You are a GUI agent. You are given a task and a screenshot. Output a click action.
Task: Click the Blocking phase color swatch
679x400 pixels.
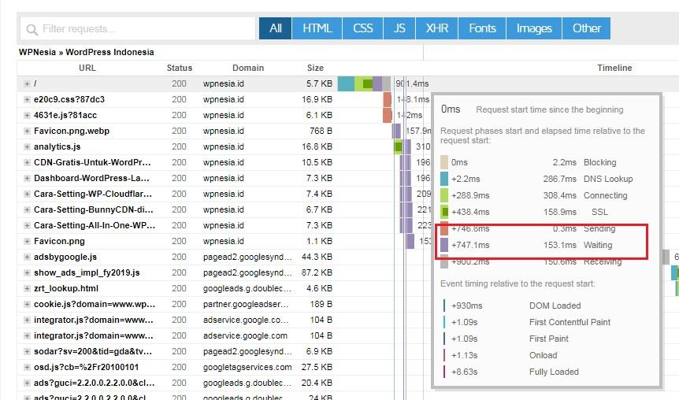tap(444, 162)
